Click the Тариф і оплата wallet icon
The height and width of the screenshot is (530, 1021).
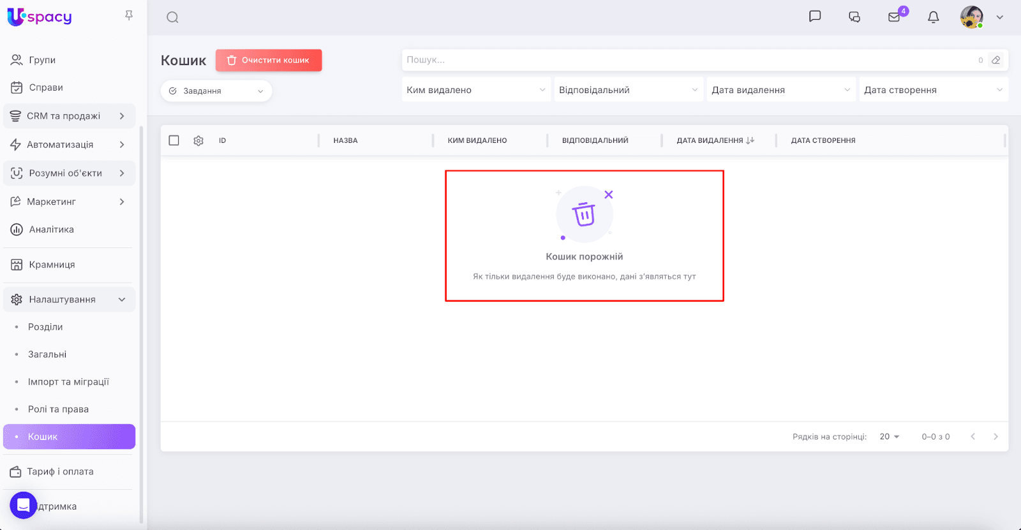(15, 472)
